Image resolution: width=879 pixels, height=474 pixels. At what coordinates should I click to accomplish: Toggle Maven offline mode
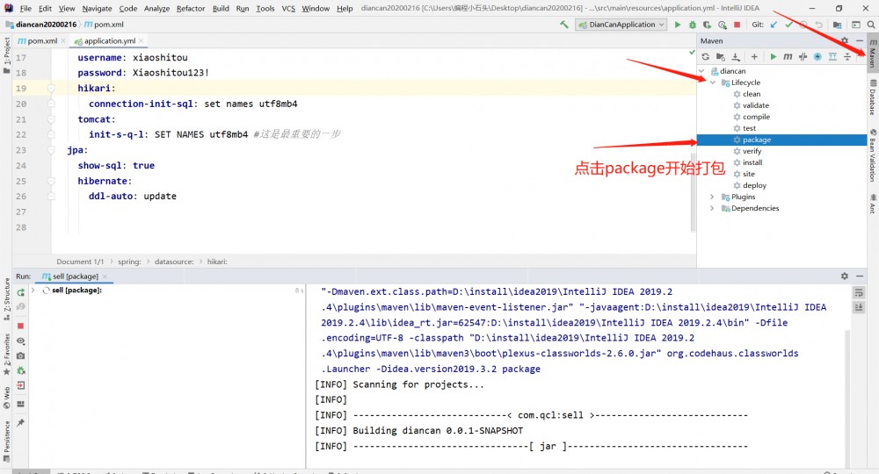(x=803, y=56)
